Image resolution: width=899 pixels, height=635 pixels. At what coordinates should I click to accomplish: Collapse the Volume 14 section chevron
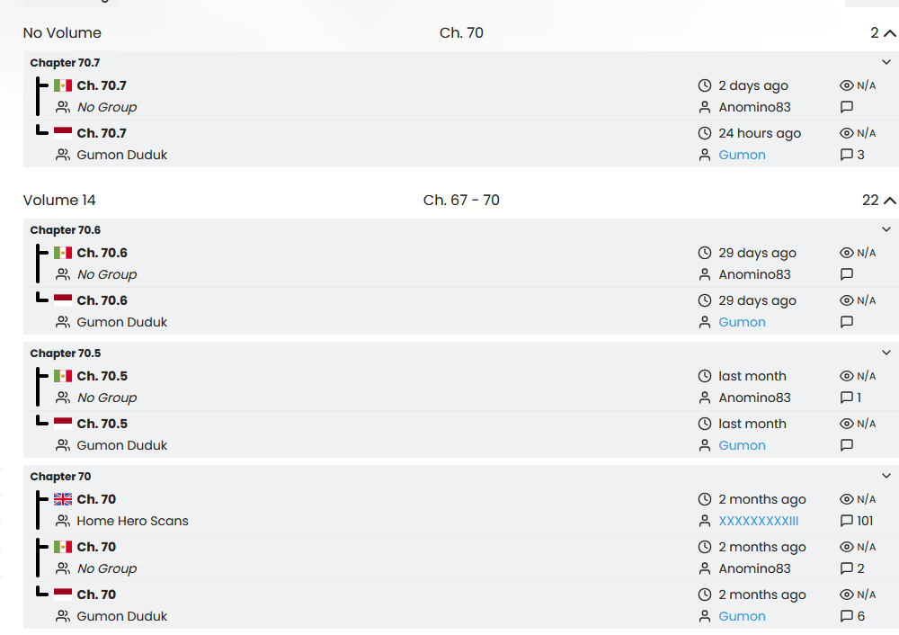pyautogui.click(x=890, y=201)
